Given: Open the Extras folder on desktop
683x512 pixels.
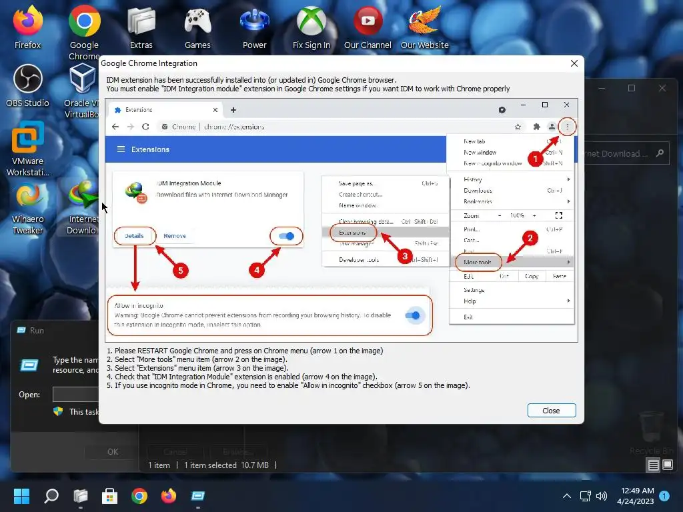Looking at the screenshot, I should [x=141, y=27].
